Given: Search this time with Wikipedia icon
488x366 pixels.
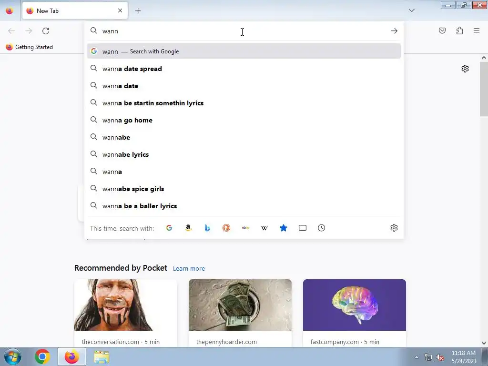Looking at the screenshot, I should point(264,228).
